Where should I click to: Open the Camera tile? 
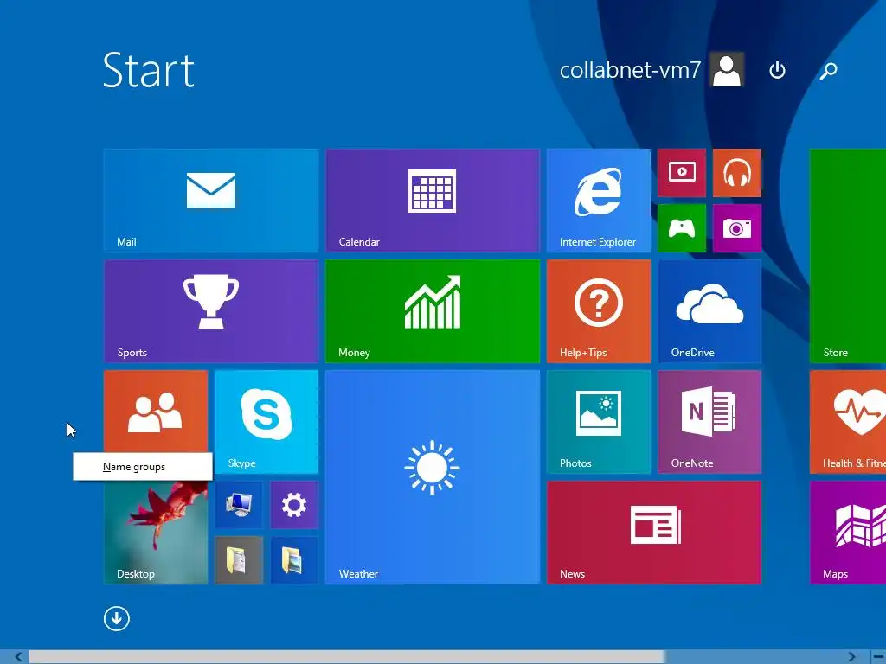point(737,228)
